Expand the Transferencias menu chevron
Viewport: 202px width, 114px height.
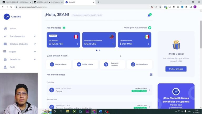pyautogui.click(x=35, y=36)
